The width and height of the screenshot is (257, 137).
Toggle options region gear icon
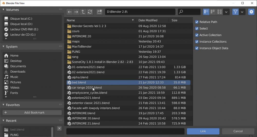[x=251, y=12]
